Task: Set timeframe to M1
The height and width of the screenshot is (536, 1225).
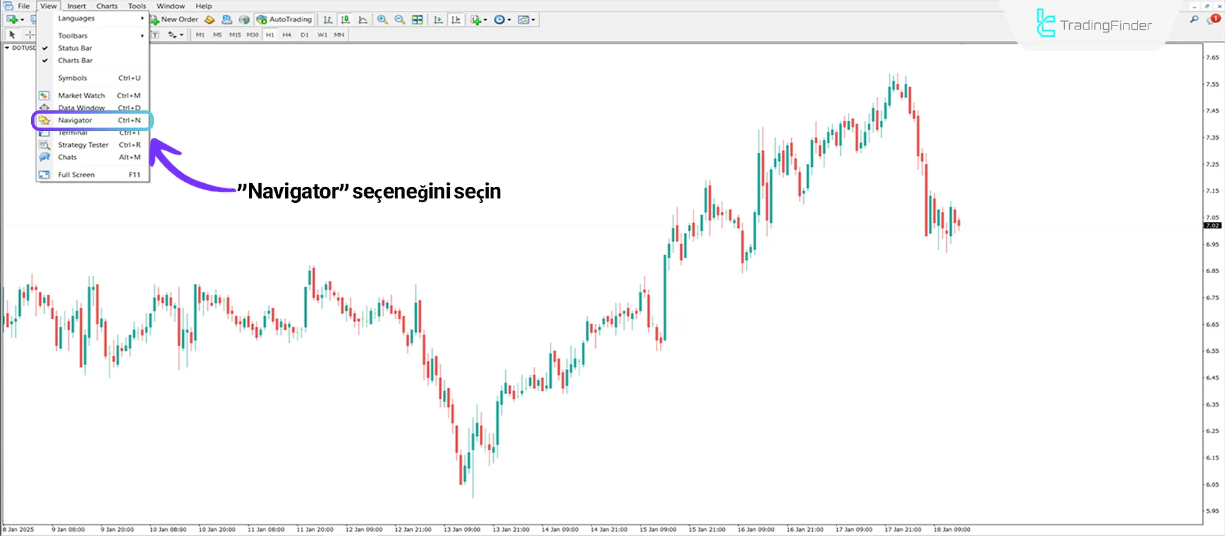Action: (x=200, y=34)
